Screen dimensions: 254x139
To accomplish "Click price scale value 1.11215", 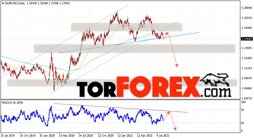I will click(247, 68).
